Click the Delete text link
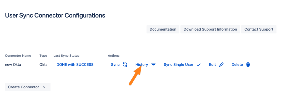Screen dimensions: 282x99 pyautogui.click(x=237, y=65)
